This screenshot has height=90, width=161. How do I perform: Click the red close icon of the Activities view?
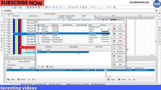coord(156,10)
